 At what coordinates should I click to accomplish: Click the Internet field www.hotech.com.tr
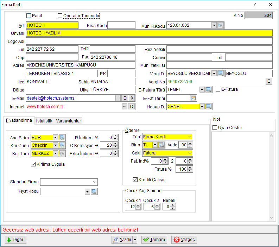pos(74,107)
